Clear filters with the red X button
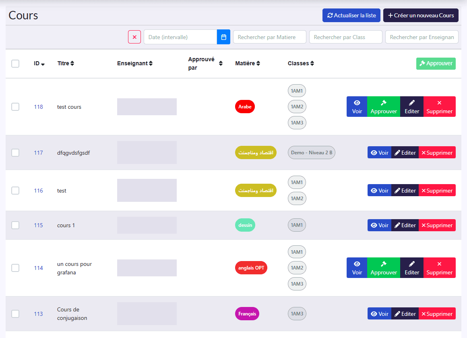 tap(134, 37)
